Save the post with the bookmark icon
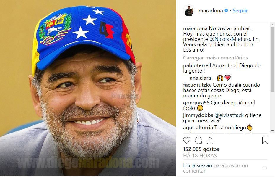 pyautogui.click(x=265, y=140)
